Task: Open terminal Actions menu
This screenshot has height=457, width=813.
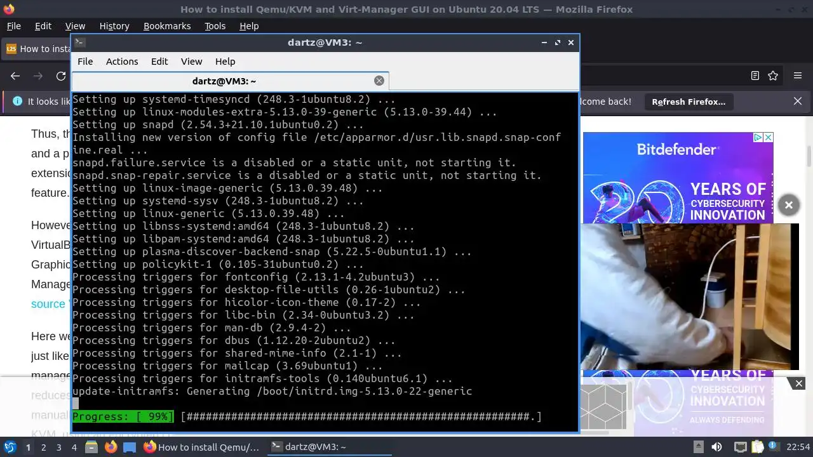Action: pos(122,62)
